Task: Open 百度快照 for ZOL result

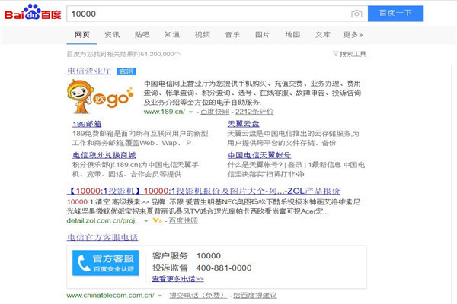Action: pos(184,221)
